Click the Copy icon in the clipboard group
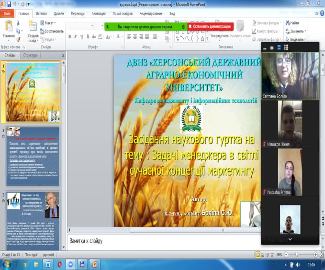This screenshot has height=270, width=325. pyautogui.click(x=18, y=31)
